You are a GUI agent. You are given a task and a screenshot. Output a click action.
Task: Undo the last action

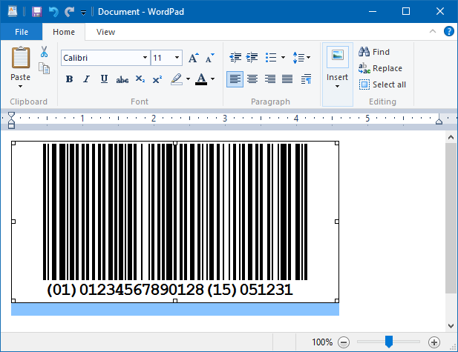53,12
